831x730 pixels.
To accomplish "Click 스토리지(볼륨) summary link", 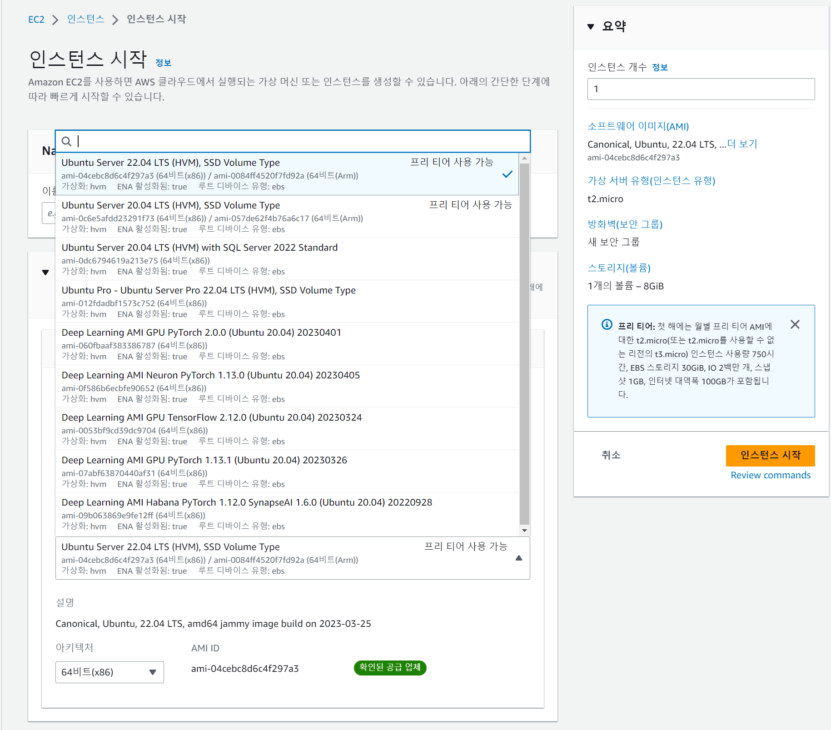I will pos(619,268).
